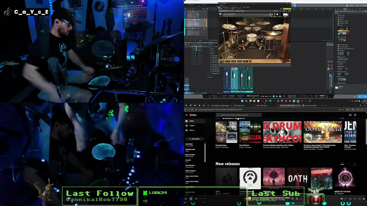Screen dimensions: 367x206
Task: Open Kontakt DRUMS tab
Action: 228,62
